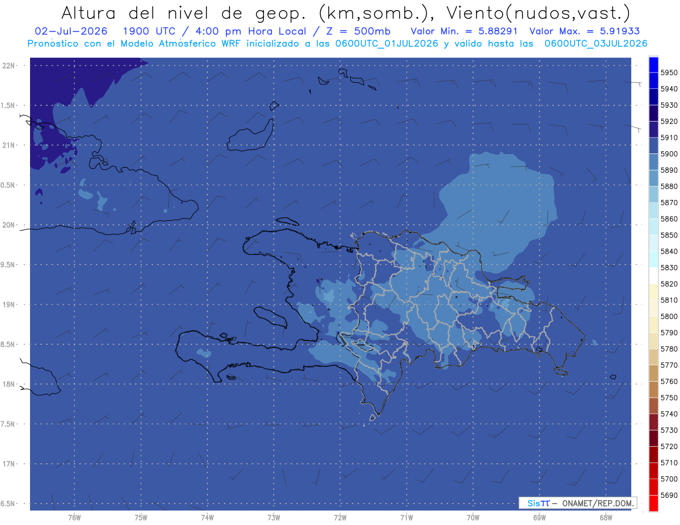The width and height of the screenshot is (680, 525).
Task: Click the 21N latitude axis label
Action: pyautogui.click(x=8, y=145)
